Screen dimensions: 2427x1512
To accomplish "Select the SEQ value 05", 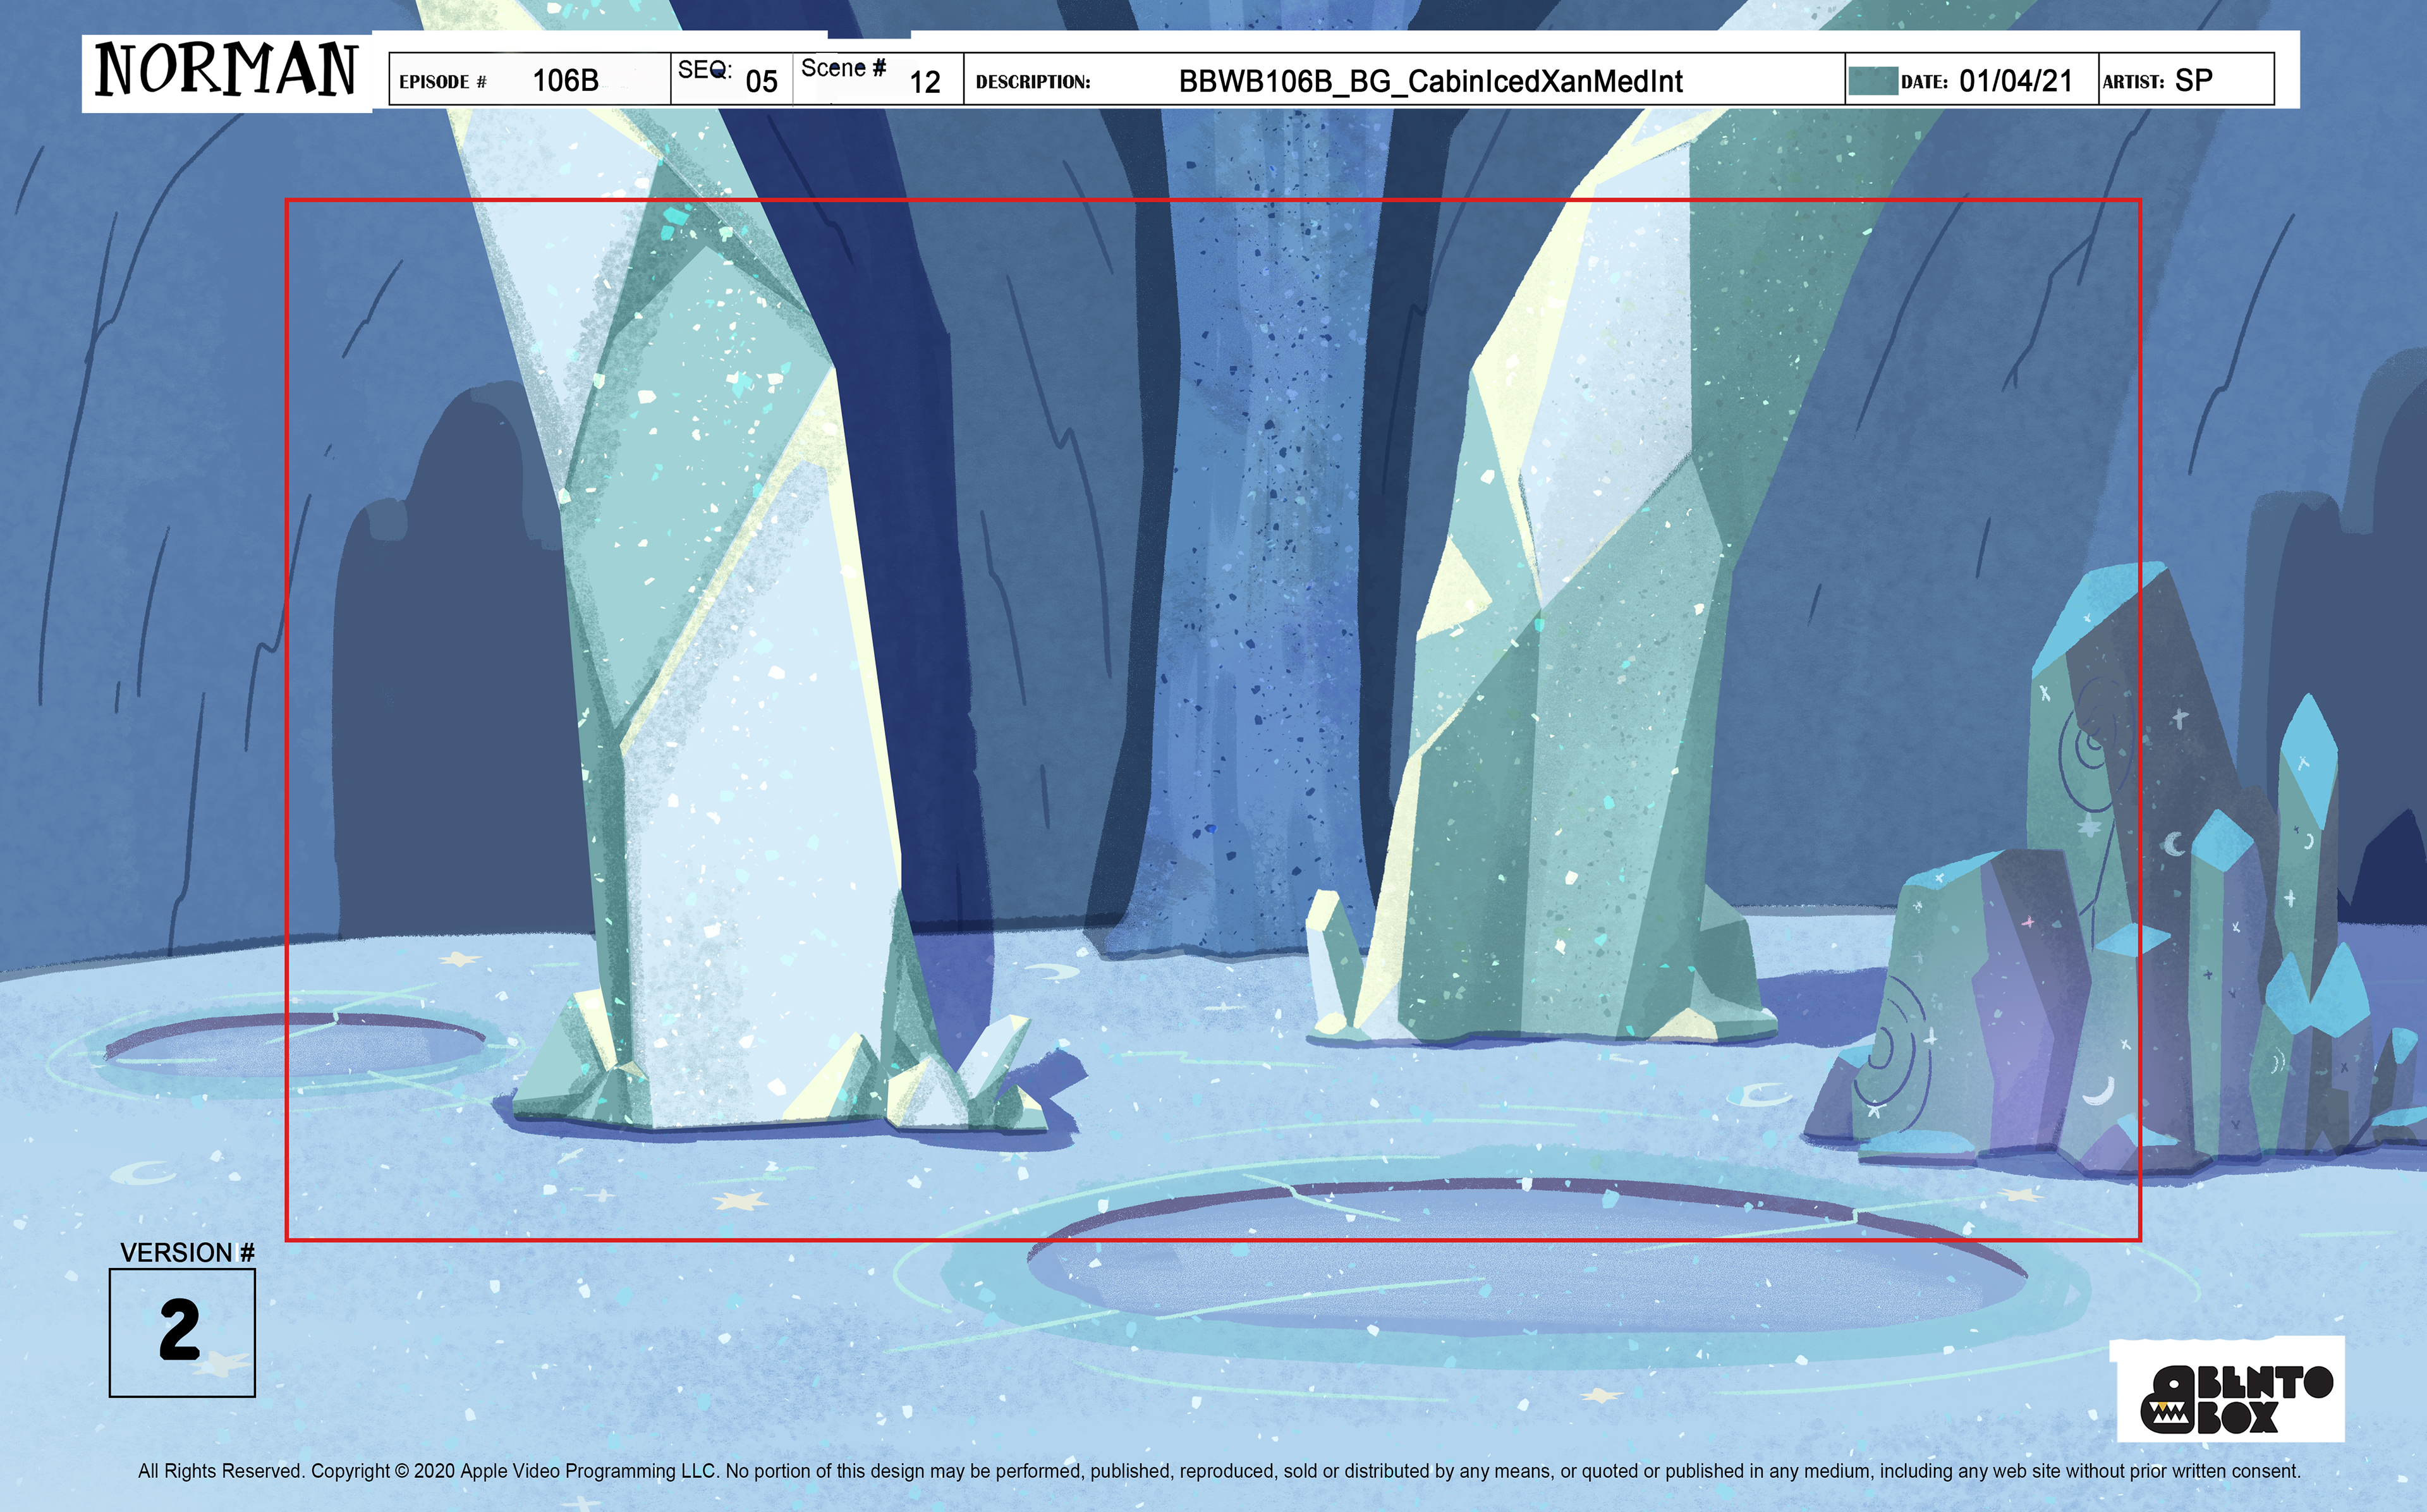I will 761,82.
